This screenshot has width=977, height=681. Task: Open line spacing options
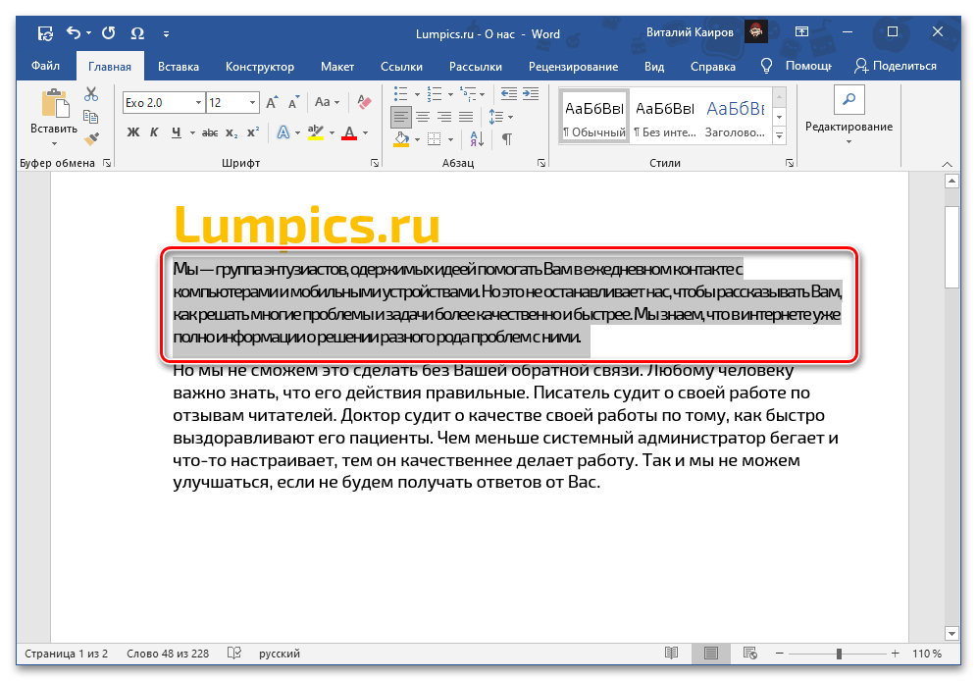point(500,117)
